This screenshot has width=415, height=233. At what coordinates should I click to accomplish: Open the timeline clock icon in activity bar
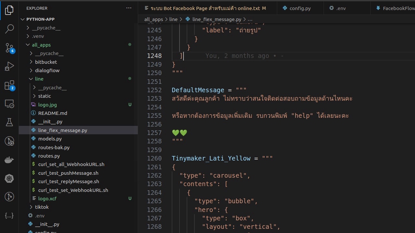pyautogui.click(x=9, y=141)
